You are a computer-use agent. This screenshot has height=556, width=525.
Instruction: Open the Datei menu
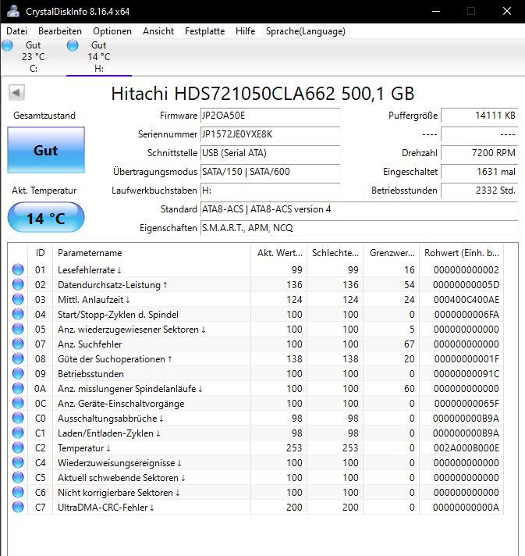(x=16, y=31)
